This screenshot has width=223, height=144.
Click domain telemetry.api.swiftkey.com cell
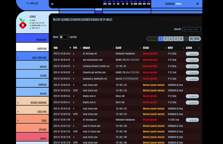[94, 72]
